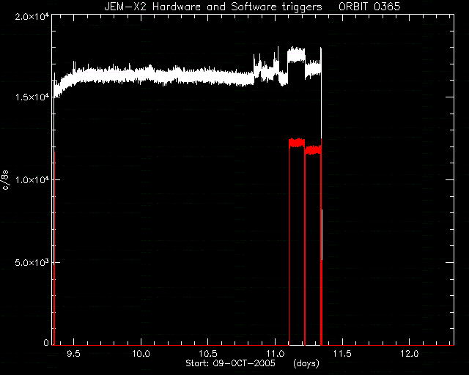The width and height of the screenshot is (469, 375).
Task: Click the first red software trigger block
Action: [297, 143]
